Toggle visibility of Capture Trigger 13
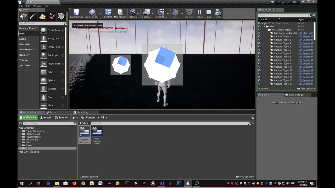 point(259,74)
